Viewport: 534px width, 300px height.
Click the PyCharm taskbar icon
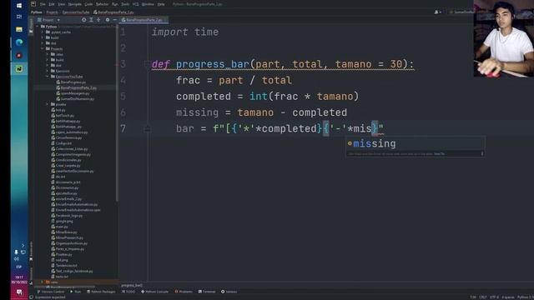point(19,68)
